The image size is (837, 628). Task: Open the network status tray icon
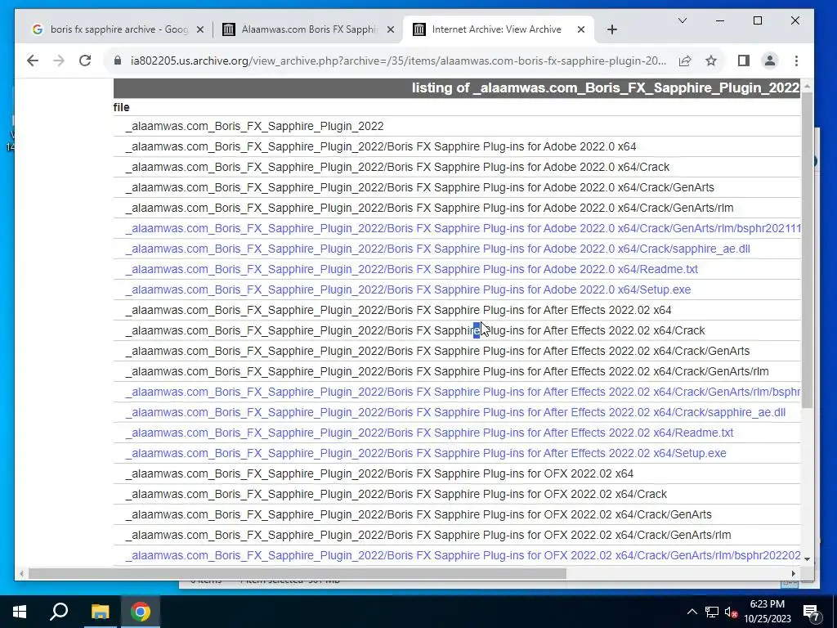coord(712,612)
